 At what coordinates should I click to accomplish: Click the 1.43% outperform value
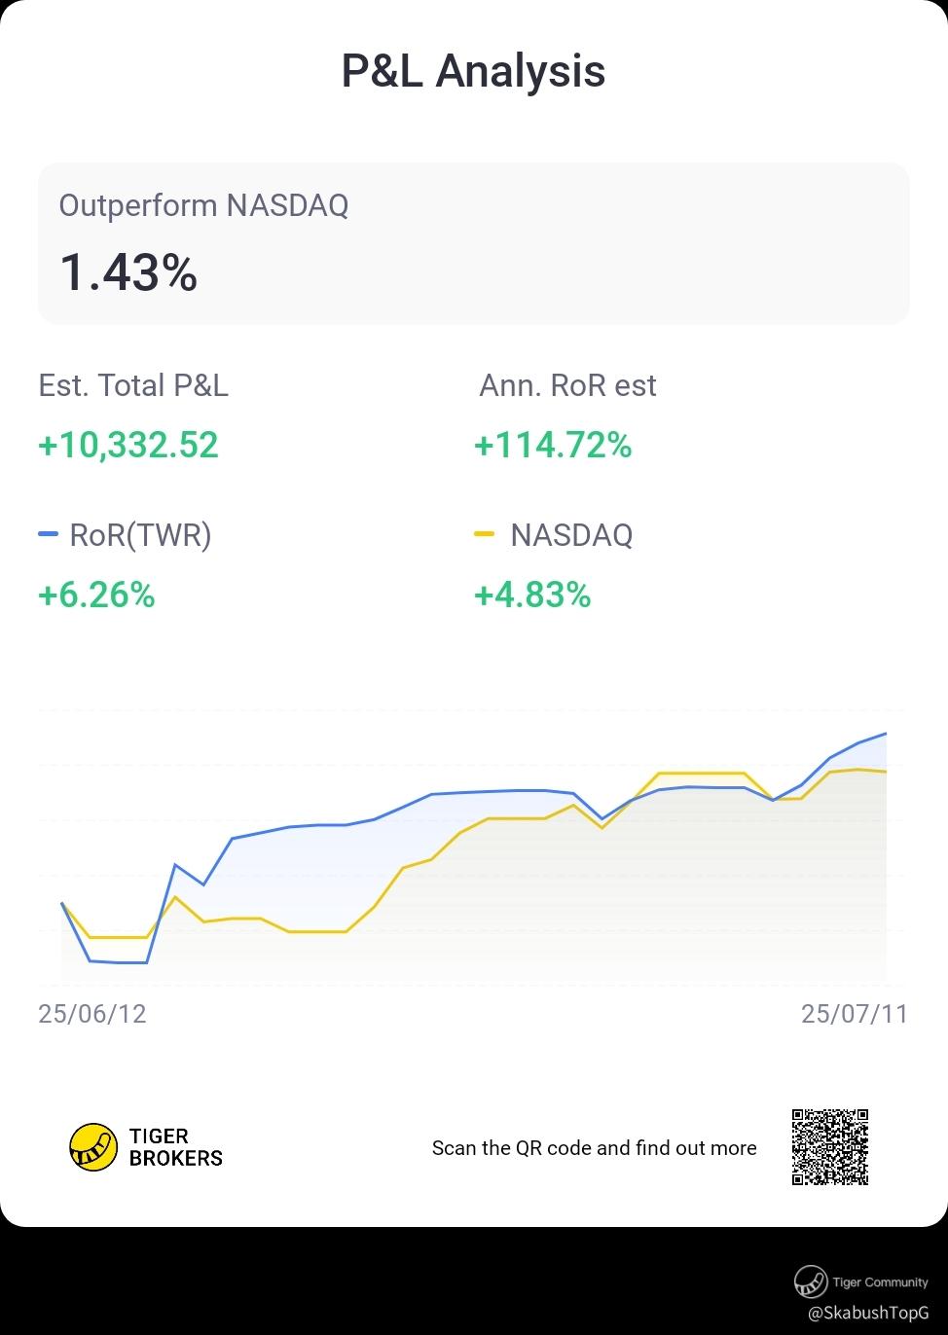(x=128, y=271)
